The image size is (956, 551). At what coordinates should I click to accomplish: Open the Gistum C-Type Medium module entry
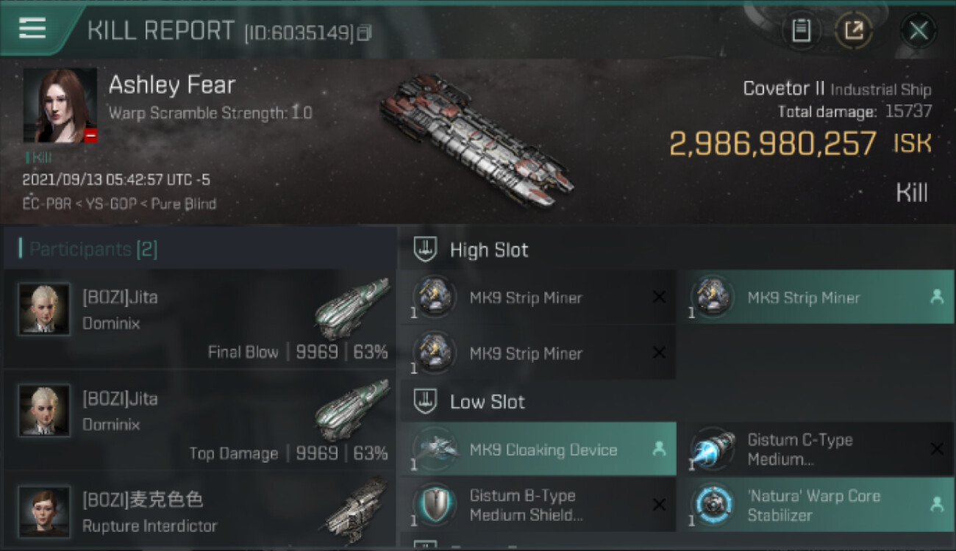(x=815, y=449)
